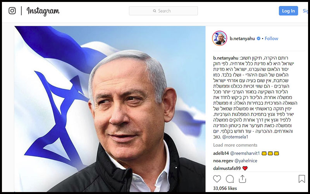Click the Instagram camera logo icon
The image size is (310, 194).
[12, 11]
